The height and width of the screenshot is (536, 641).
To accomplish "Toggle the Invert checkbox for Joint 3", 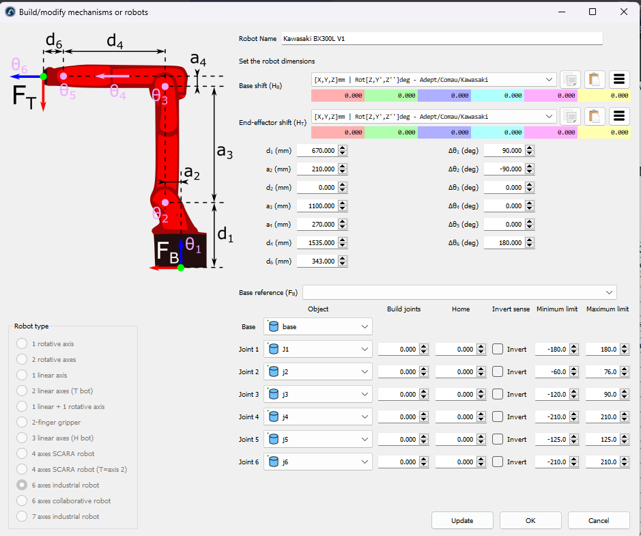I will coord(498,395).
